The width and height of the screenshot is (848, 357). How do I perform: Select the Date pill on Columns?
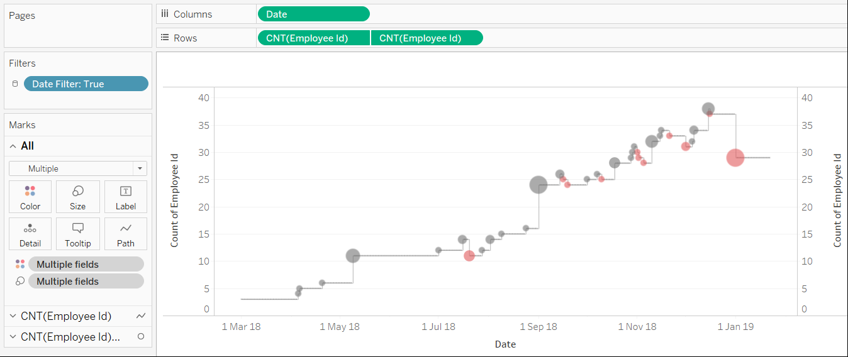coord(313,14)
